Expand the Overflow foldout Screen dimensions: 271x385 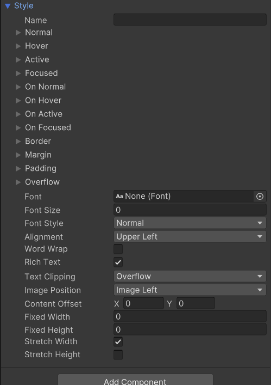[x=18, y=182]
